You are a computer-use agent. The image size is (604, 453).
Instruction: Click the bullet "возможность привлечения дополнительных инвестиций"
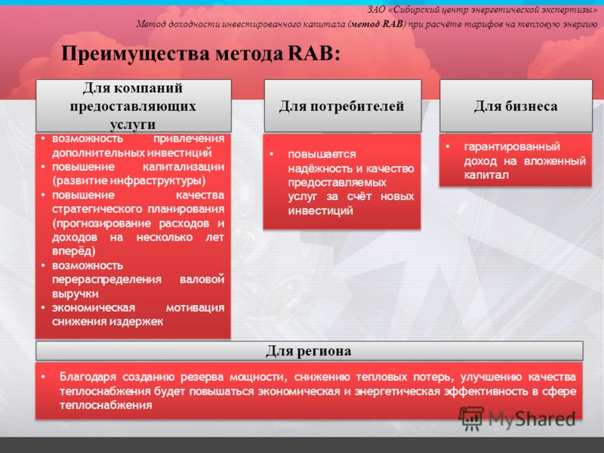138,146
